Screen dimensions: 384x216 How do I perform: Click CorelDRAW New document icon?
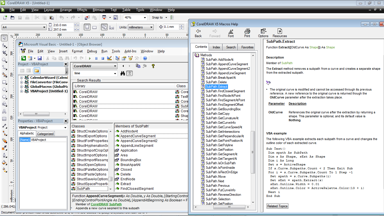5,17
